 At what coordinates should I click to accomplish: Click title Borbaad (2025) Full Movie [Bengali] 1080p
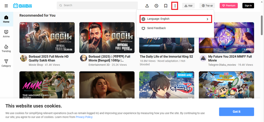[x=109, y=58]
